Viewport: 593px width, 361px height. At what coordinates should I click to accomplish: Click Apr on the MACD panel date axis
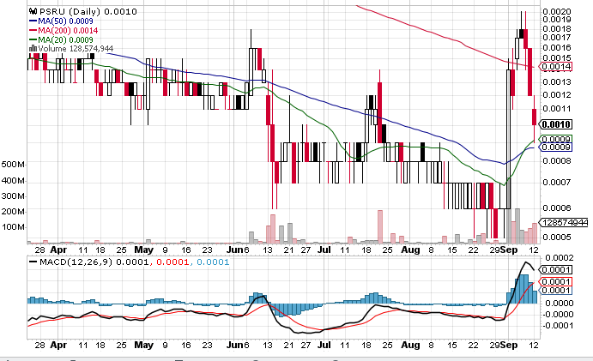58,345
